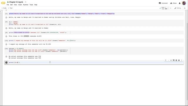Open the Editing mode dropdown
The height and width of the screenshot is (106, 188).
(178, 8)
